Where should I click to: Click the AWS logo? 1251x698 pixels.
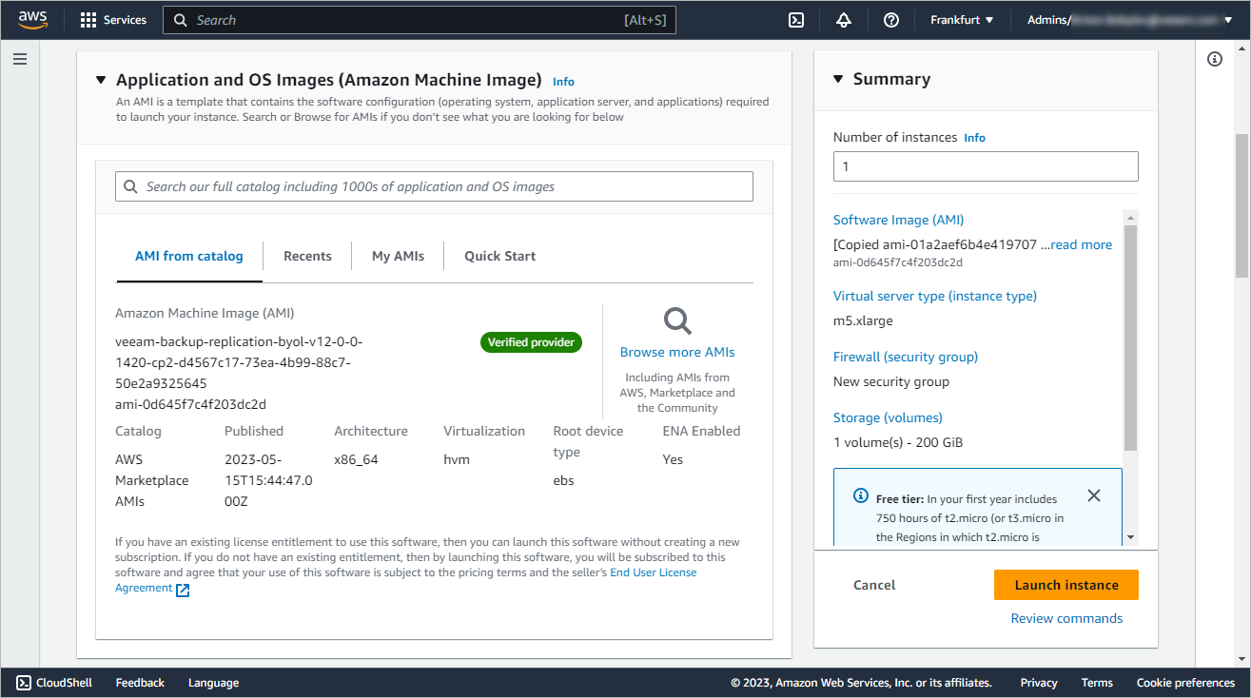(x=32, y=20)
